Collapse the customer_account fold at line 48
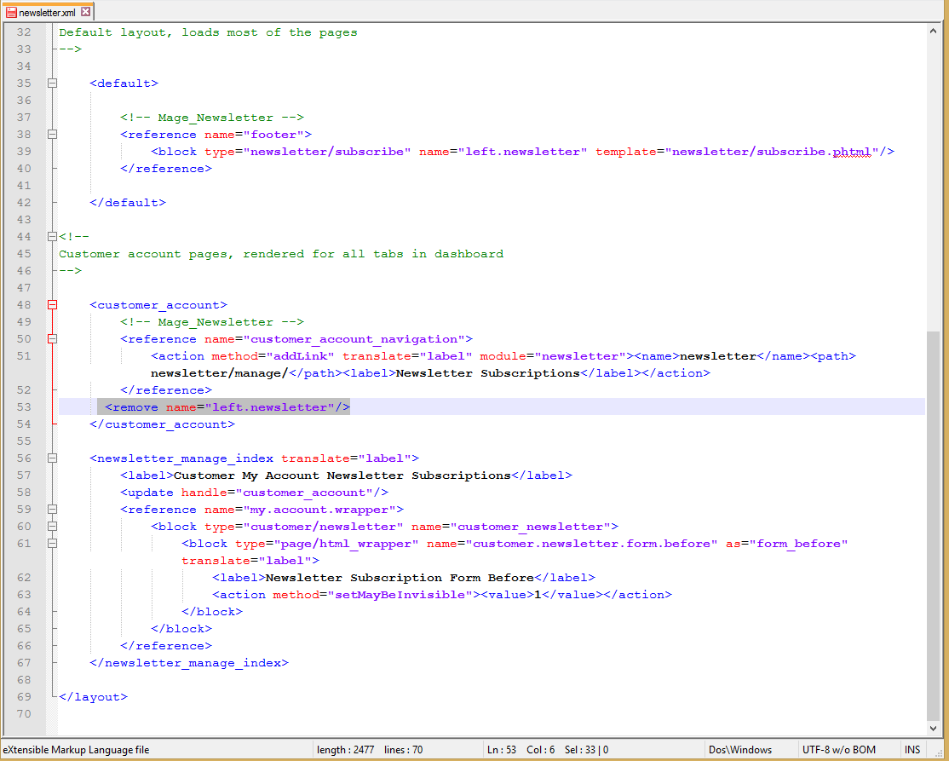Viewport: 949px width, 761px height. click(53, 304)
